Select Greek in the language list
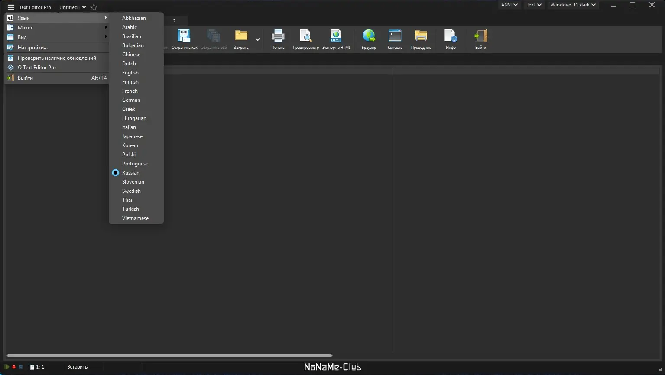 136,109
